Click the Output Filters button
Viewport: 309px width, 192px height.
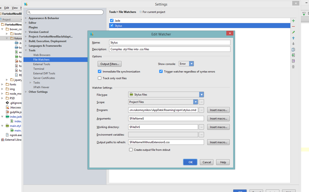coord(109,64)
